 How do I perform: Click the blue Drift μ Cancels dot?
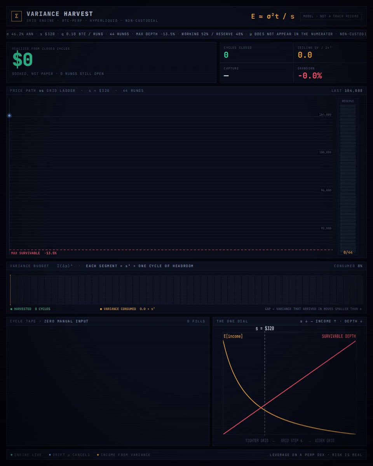tap(50, 455)
